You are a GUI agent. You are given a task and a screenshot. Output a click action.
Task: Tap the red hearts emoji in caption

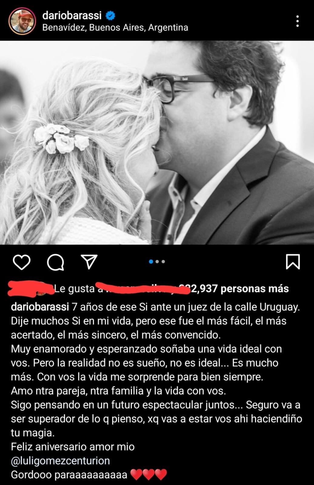point(149,474)
